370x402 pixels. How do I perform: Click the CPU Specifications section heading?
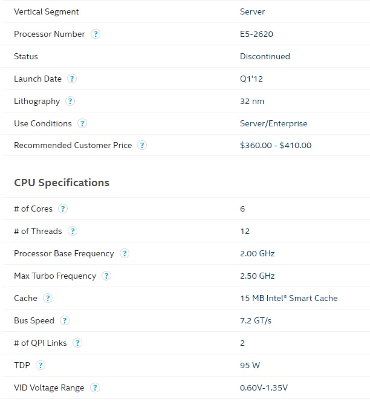tap(62, 183)
